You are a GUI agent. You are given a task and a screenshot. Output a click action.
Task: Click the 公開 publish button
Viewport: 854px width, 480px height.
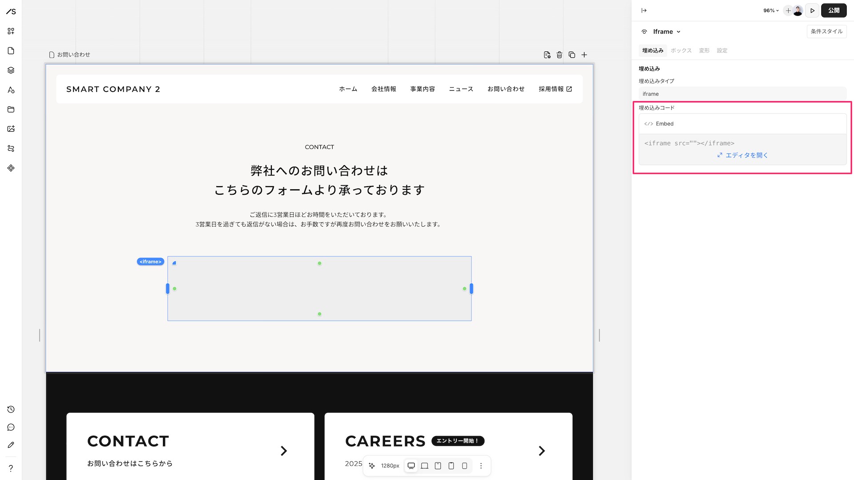(x=834, y=11)
